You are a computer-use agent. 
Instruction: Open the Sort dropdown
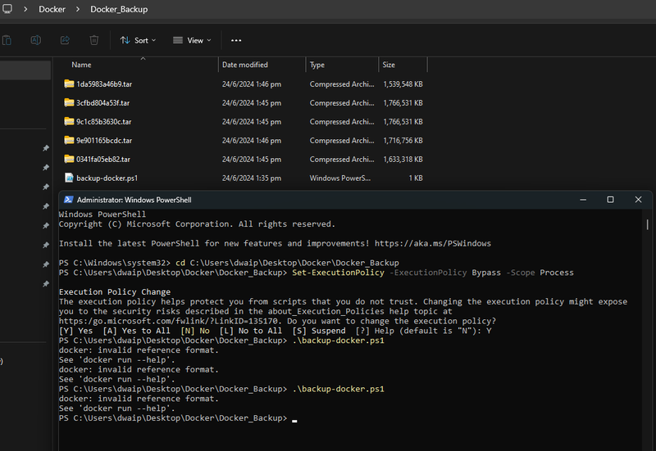point(138,40)
